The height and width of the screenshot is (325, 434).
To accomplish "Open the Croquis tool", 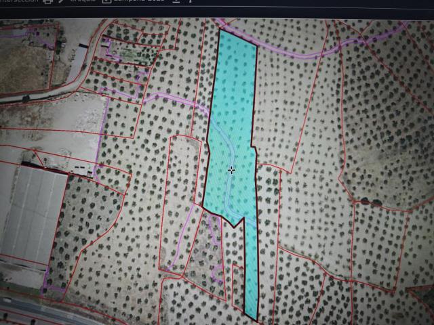I will coord(83,1).
